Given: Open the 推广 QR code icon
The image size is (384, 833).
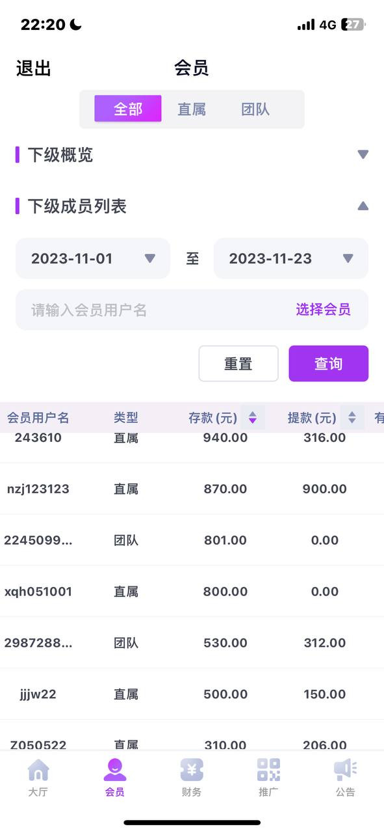Looking at the screenshot, I should coord(268,770).
